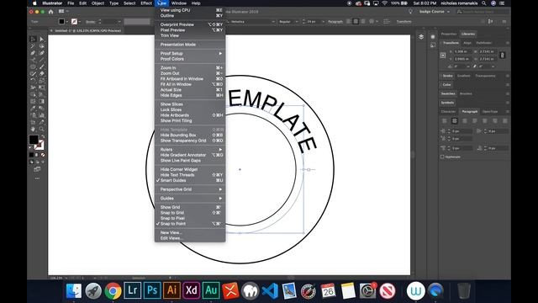538x303 pixels.
Task: Select the Zoom magnifier tool
Action: tap(41, 129)
